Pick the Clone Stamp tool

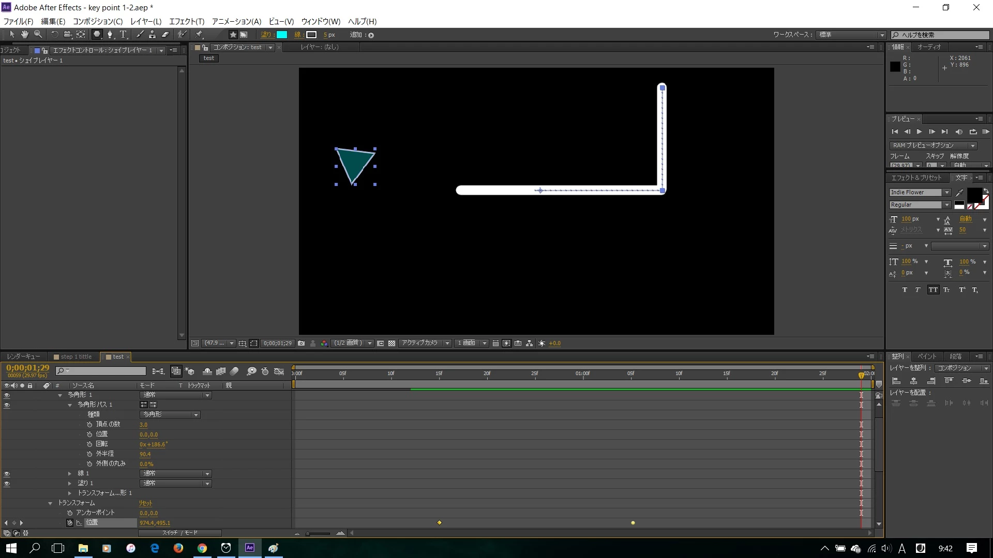(152, 35)
